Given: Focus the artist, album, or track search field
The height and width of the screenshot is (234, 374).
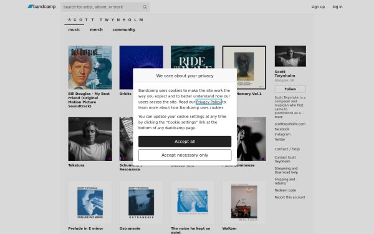Looking at the screenshot, I should tap(105, 7).
